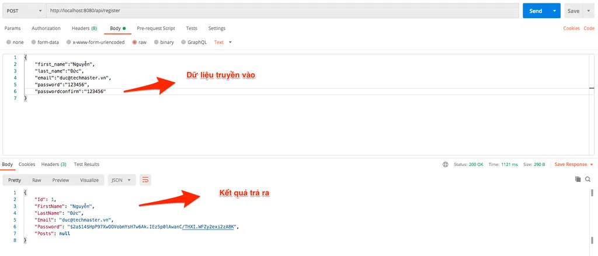Open the JSON response format dropdown

pos(121,180)
